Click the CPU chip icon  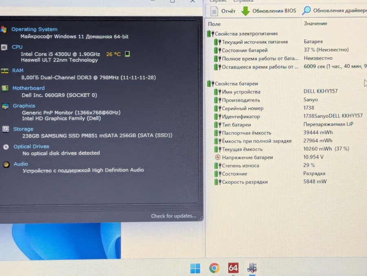4,47
